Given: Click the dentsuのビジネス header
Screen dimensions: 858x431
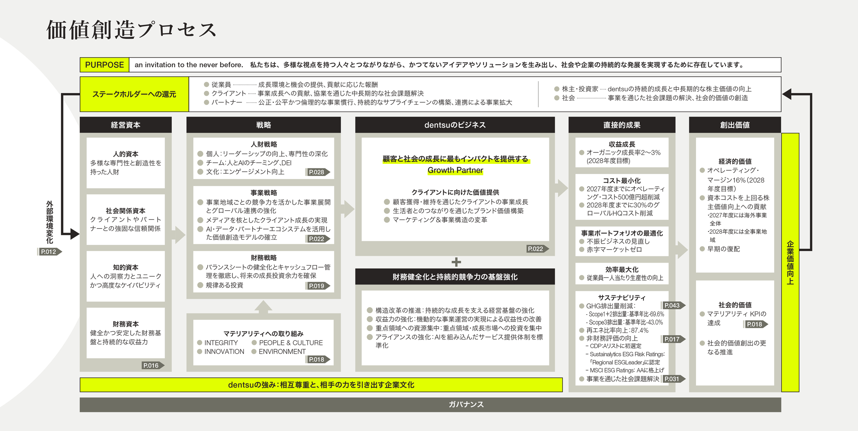Looking at the screenshot, I should click(455, 125).
